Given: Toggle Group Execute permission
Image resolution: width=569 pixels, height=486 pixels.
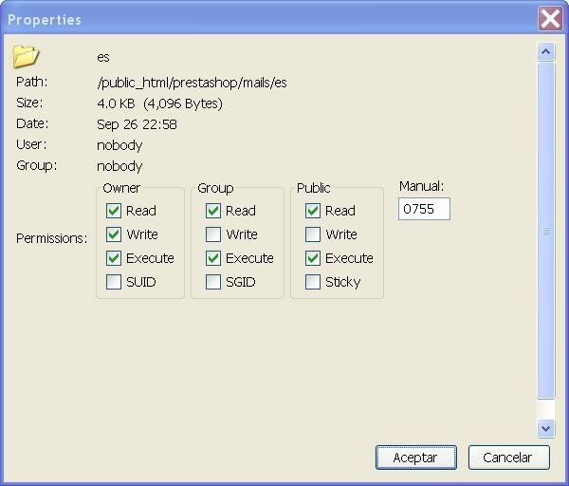Looking at the screenshot, I should pyautogui.click(x=213, y=258).
